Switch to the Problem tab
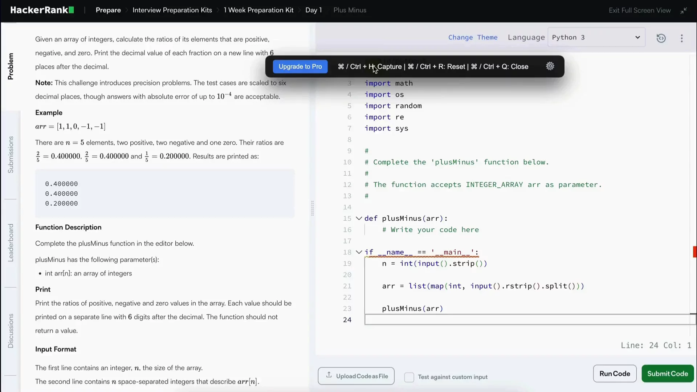The image size is (697, 392). pos(11,66)
